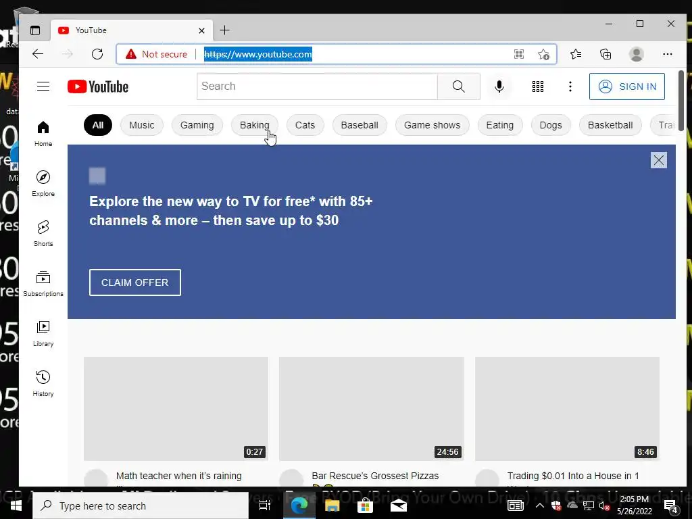
Task: Open the 0:27 video thumbnail
Action: 176,409
